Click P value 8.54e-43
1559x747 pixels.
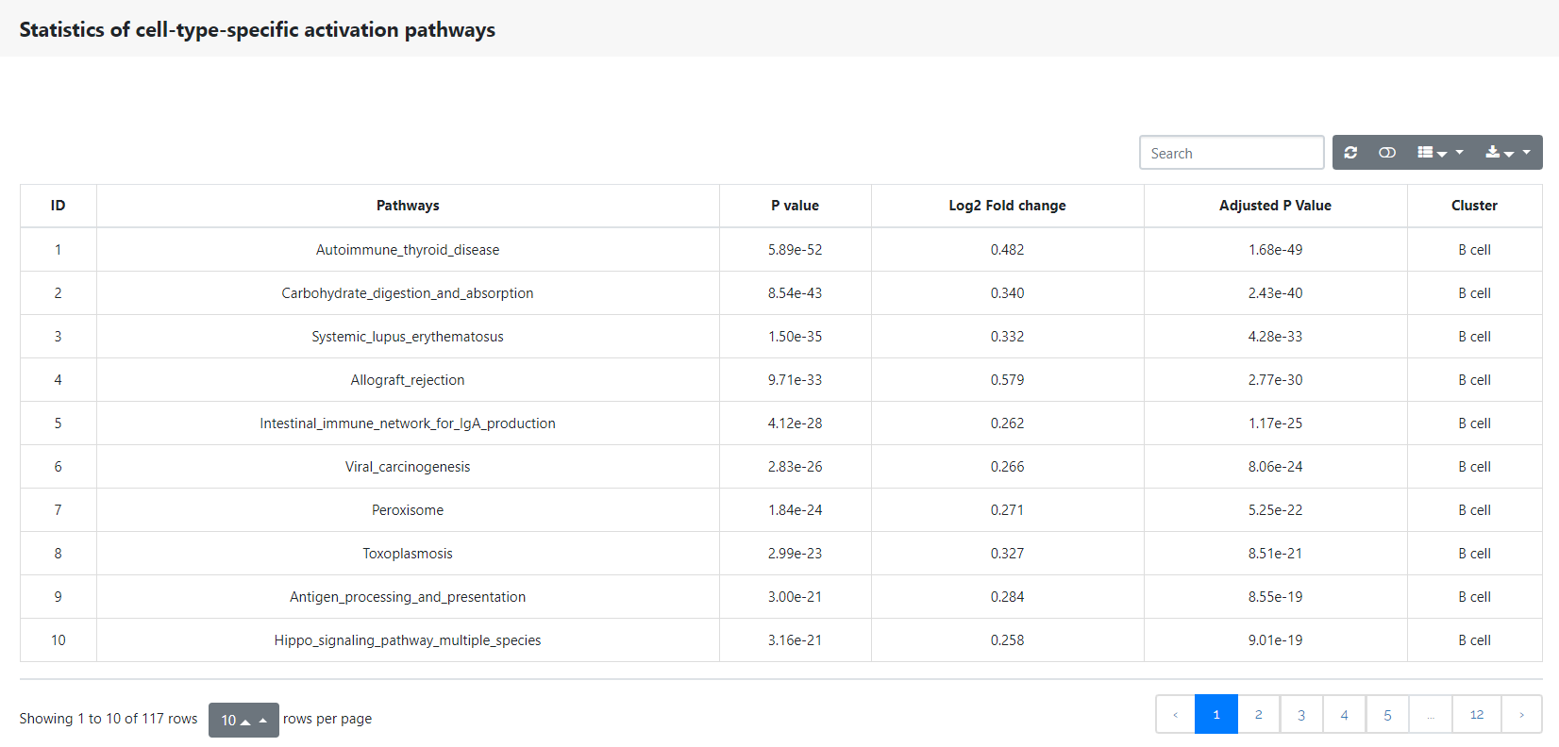tap(795, 293)
